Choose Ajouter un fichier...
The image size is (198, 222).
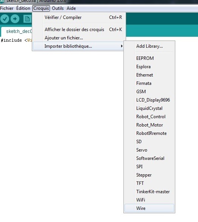[79, 38]
